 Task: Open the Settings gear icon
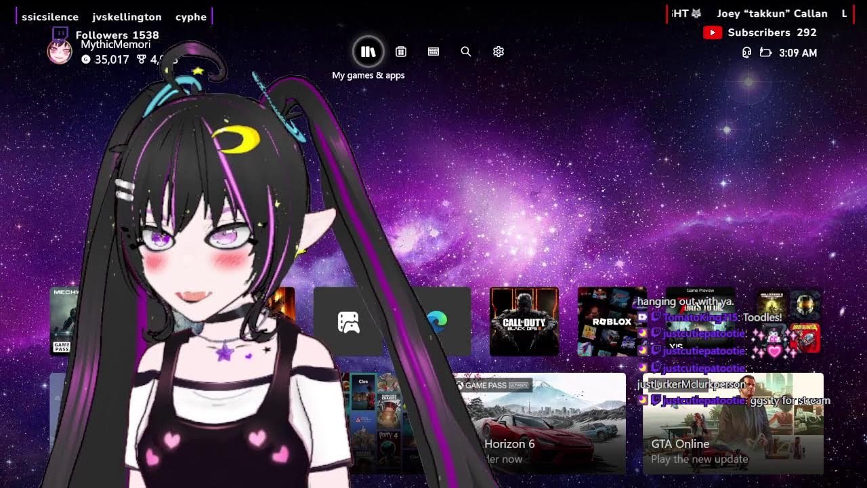(499, 52)
